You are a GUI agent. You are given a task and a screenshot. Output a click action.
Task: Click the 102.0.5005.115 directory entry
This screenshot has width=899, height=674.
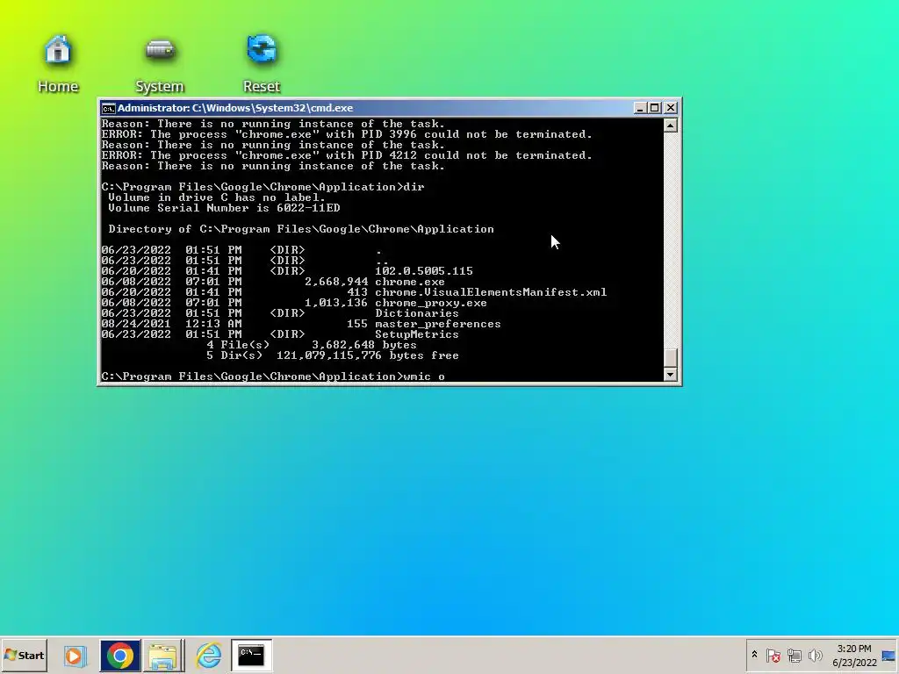coord(424,271)
